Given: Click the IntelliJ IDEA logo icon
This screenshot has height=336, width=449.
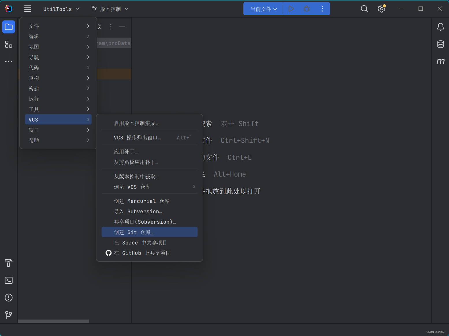Looking at the screenshot, I should (x=9, y=9).
